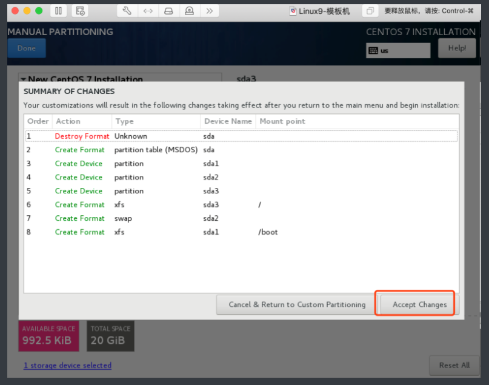Viewport: 489px width, 385px height.
Task: Select row 3 Create Device sda1
Action: 241,164
